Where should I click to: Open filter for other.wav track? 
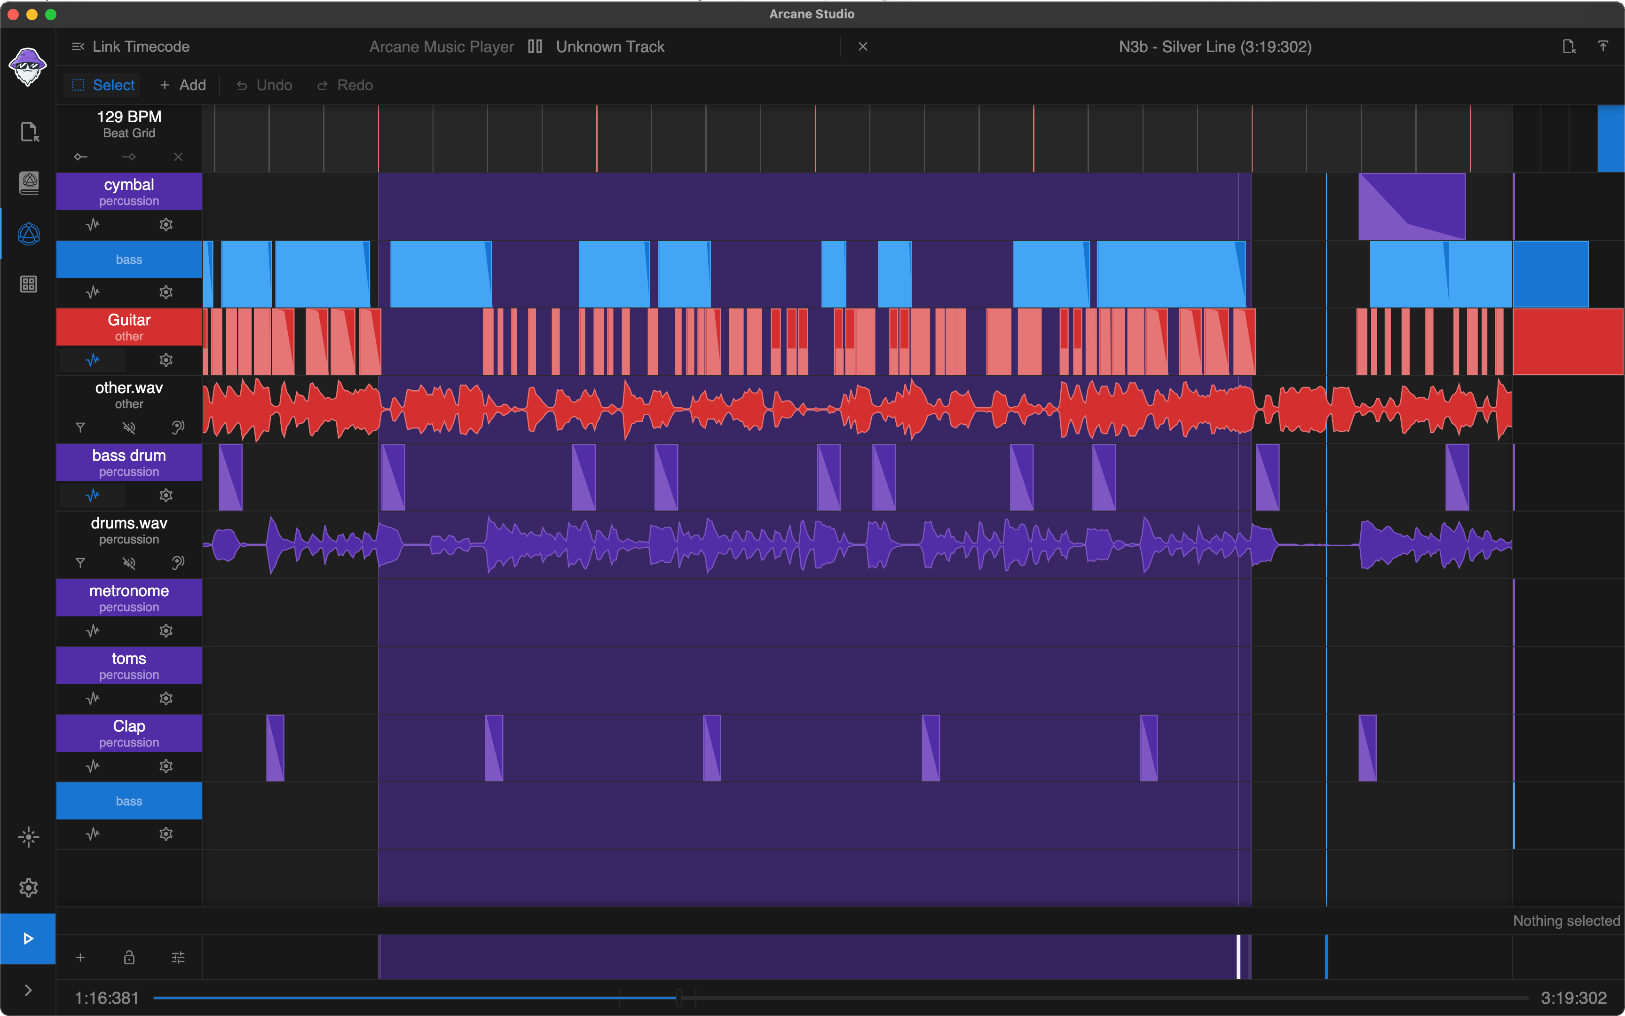click(x=81, y=427)
